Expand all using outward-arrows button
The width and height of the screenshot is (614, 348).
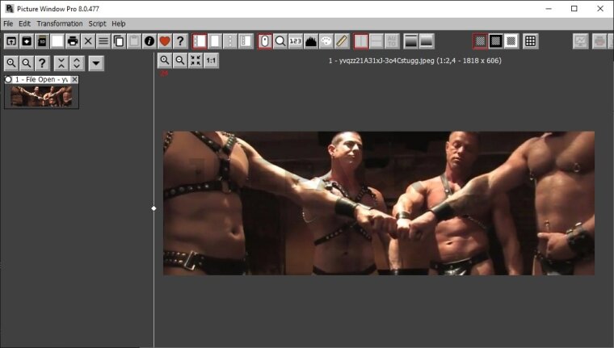point(76,63)
